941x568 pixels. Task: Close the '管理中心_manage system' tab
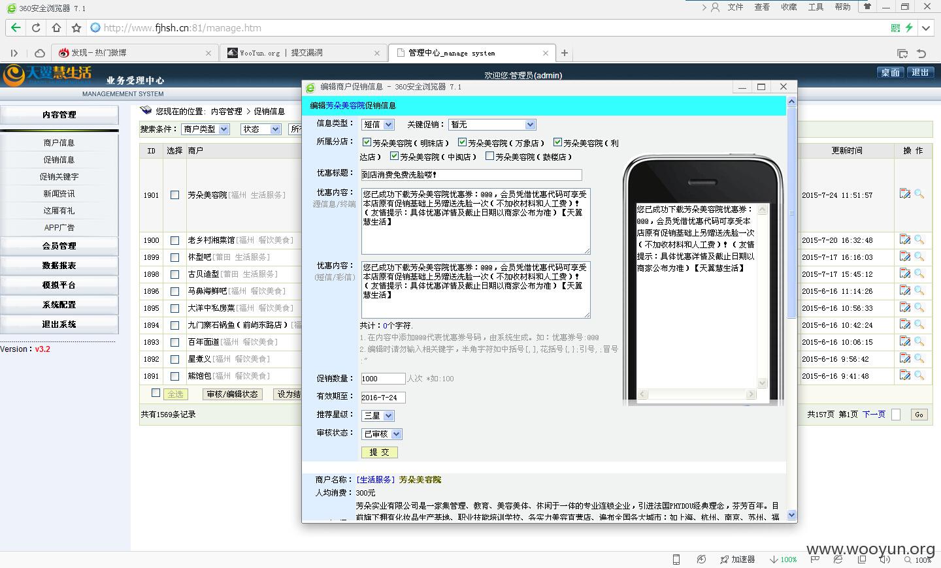pos(546,53)
